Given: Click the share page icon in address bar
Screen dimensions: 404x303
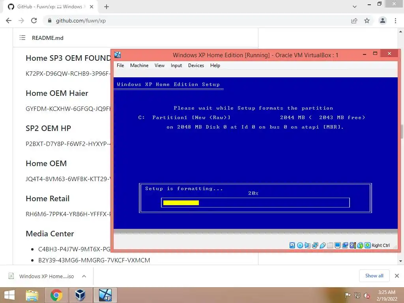Looking at the screenshot, I should (x=354, y=21).
